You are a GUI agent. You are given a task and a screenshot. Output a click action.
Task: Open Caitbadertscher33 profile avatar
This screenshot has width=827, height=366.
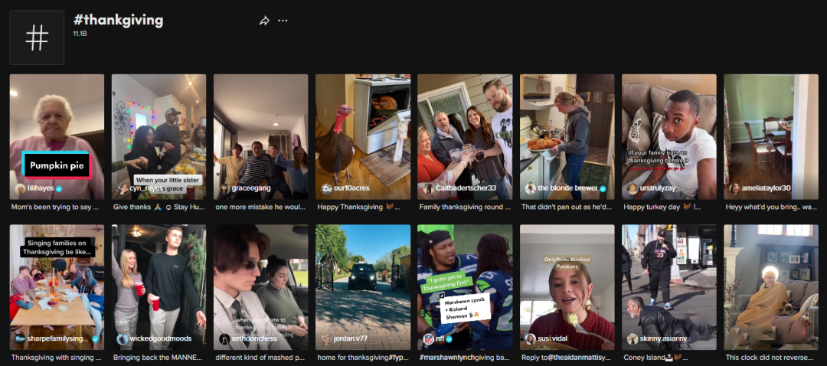click(x=428, y=189)
